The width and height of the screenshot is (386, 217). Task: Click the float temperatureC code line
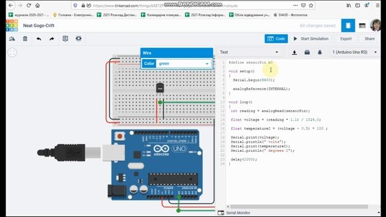point(279,128)
